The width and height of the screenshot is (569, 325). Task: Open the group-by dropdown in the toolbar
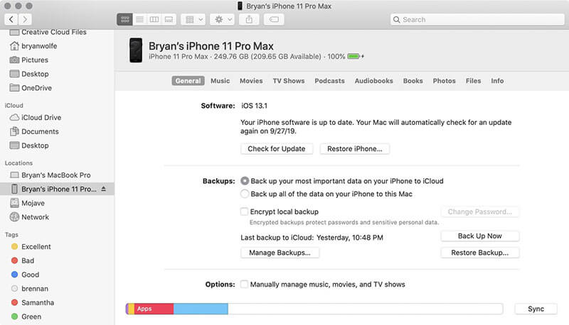tap(193, 20)
